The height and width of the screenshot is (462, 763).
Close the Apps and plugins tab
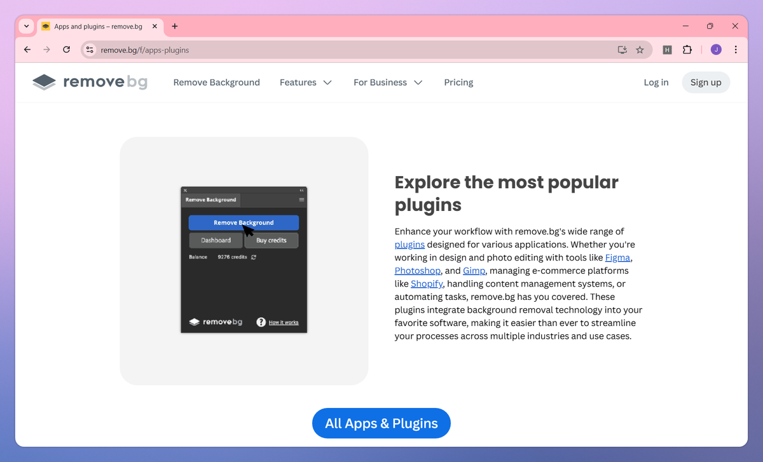point(155,26)
